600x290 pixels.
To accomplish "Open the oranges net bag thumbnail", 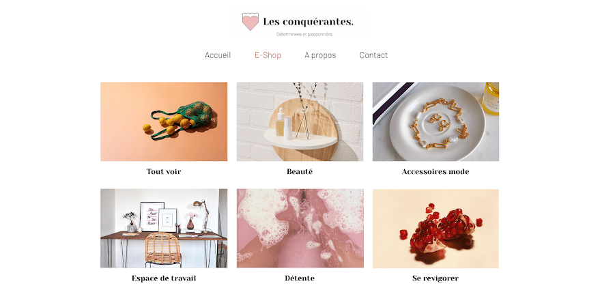I will (164, 121).
